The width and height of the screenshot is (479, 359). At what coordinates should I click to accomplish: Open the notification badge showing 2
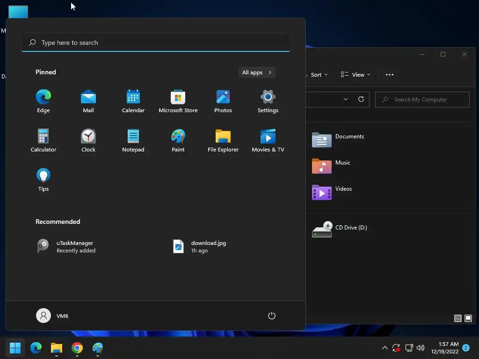coord(466,348)
